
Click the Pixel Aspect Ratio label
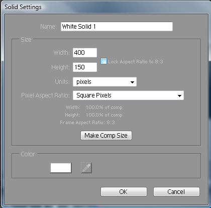[45, 95]
